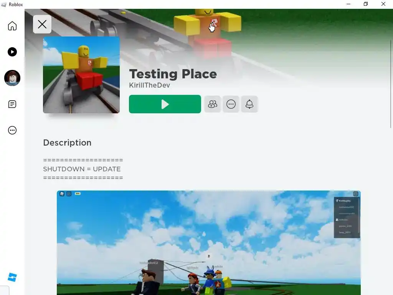Viewport: 393px width, 295px height.
Task: Close the Roblox application window
Action: (x=383, y=4)
